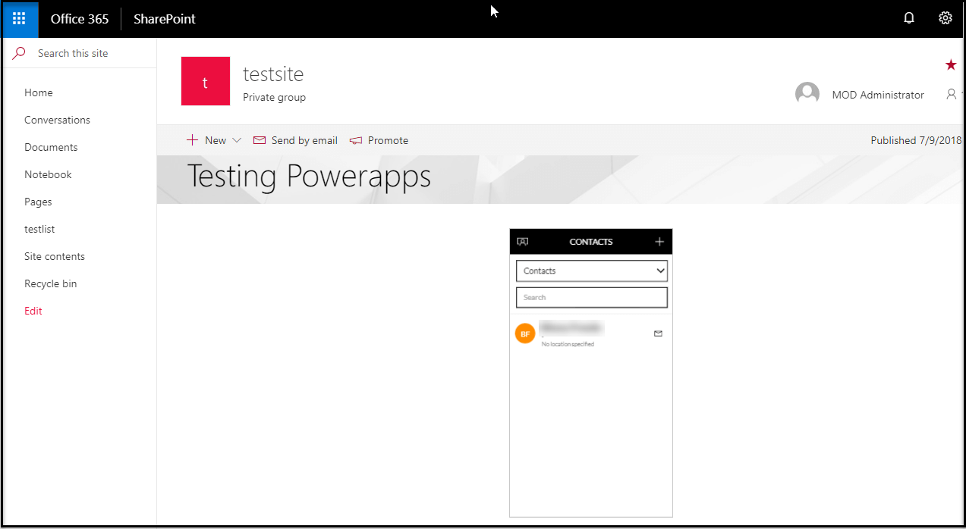Open Site contents in left navigation
The image size is (966, 529).
click(55, 256)
